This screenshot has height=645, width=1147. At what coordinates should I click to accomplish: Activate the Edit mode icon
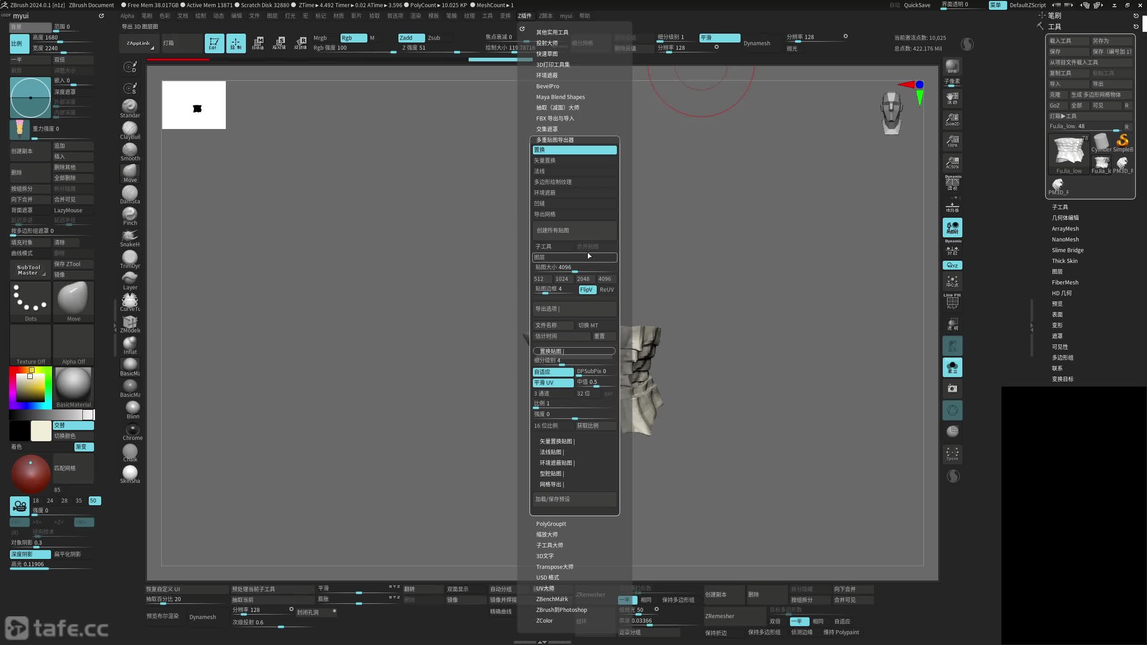(x=214, y=43)
